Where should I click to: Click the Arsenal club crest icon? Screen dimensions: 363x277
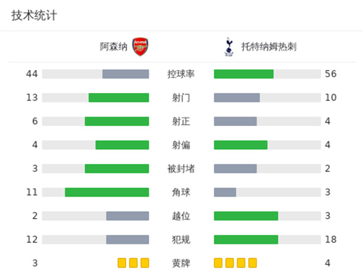[x=140, y=46]
